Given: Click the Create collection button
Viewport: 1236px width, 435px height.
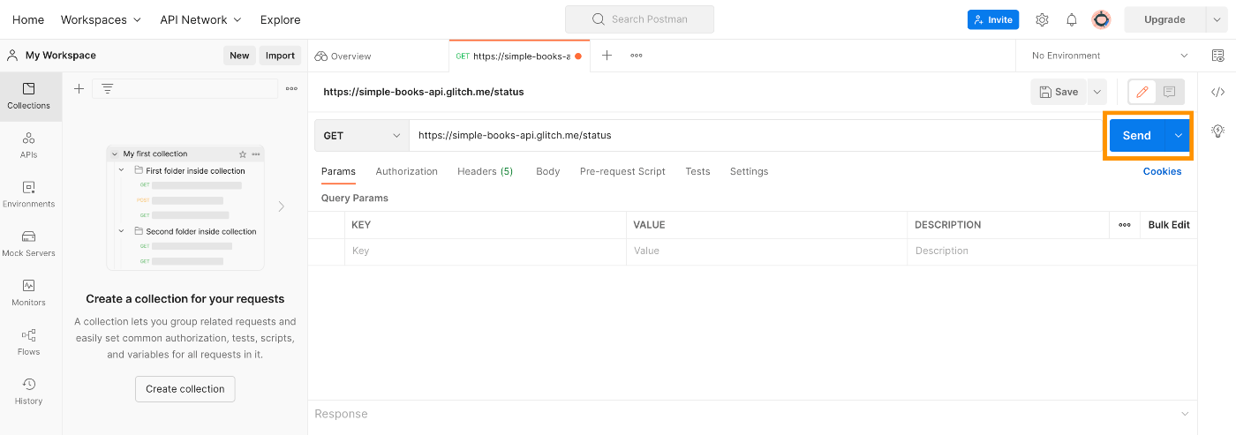Looking at the screenshot, I should click(185, 389).
